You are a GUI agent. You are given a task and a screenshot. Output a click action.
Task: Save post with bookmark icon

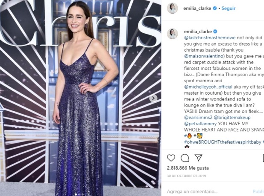tap(263, 158)
